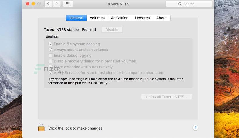Viewport: 239px width, 138px height.
Task: Minimize the Tuxera NTFS window
Action: pos(33,4)
